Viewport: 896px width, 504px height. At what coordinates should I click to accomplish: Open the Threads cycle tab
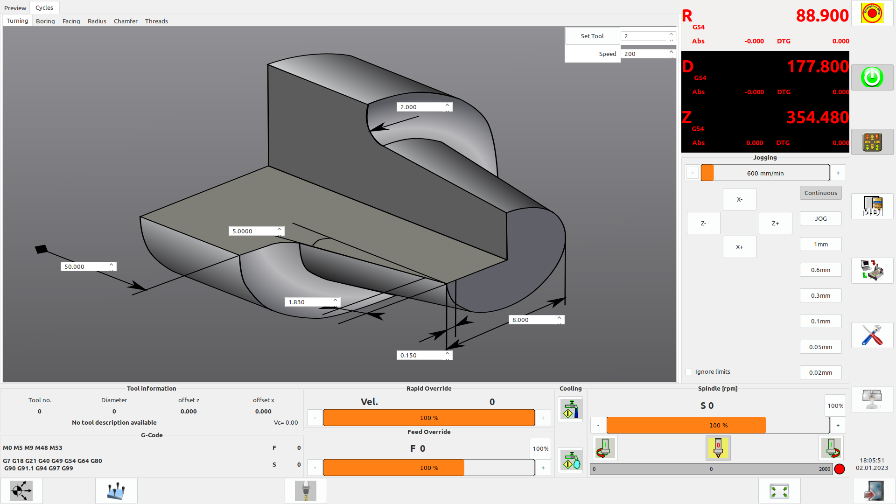coord(156,21)
